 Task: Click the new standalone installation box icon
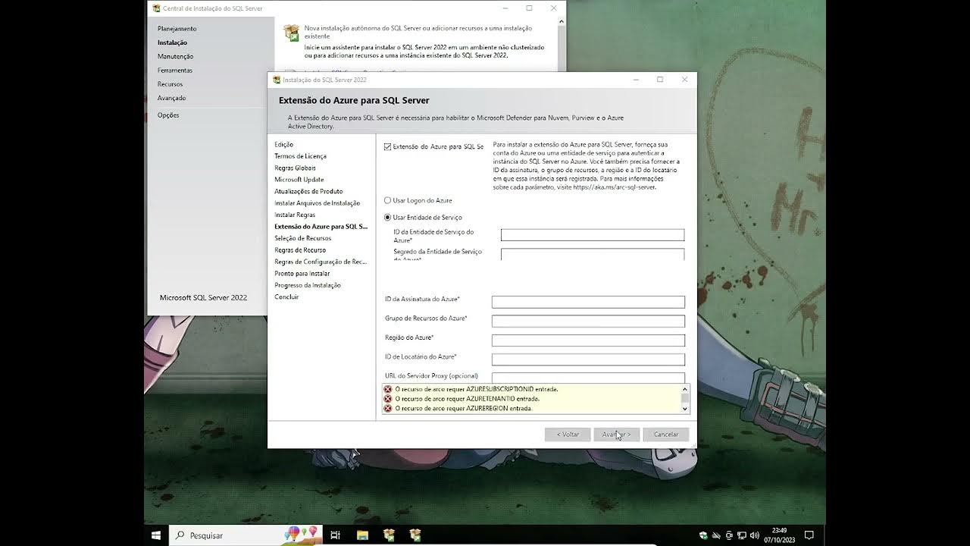(x=291, y=32)
